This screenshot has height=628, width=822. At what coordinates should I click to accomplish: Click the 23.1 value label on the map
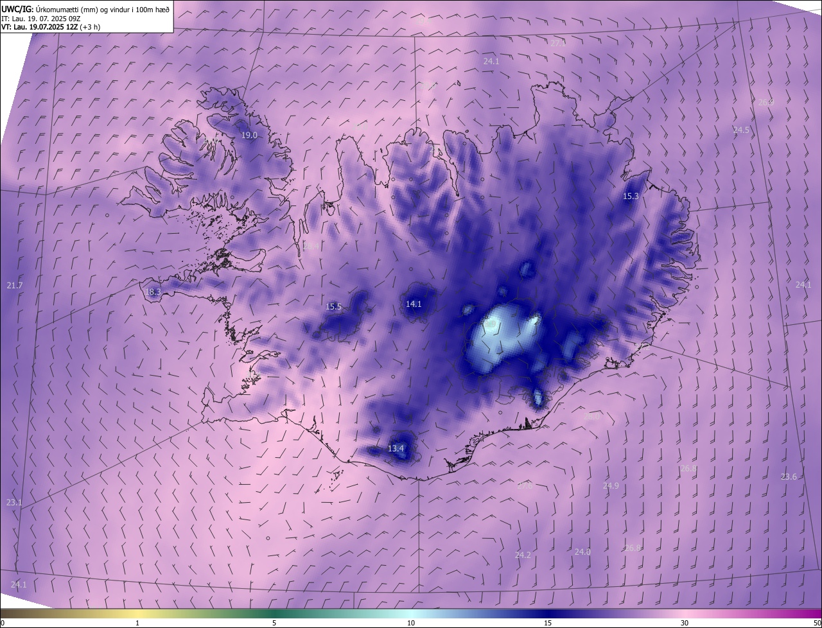(x=14, y=502)
